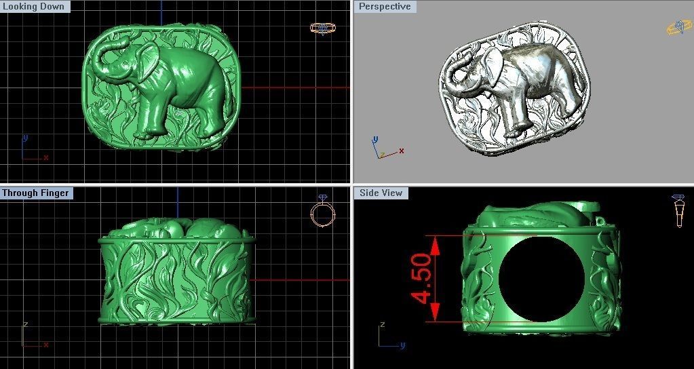
Task: Select the leaf-patterned ring in Through Finger view
Action: coord(177,271)
